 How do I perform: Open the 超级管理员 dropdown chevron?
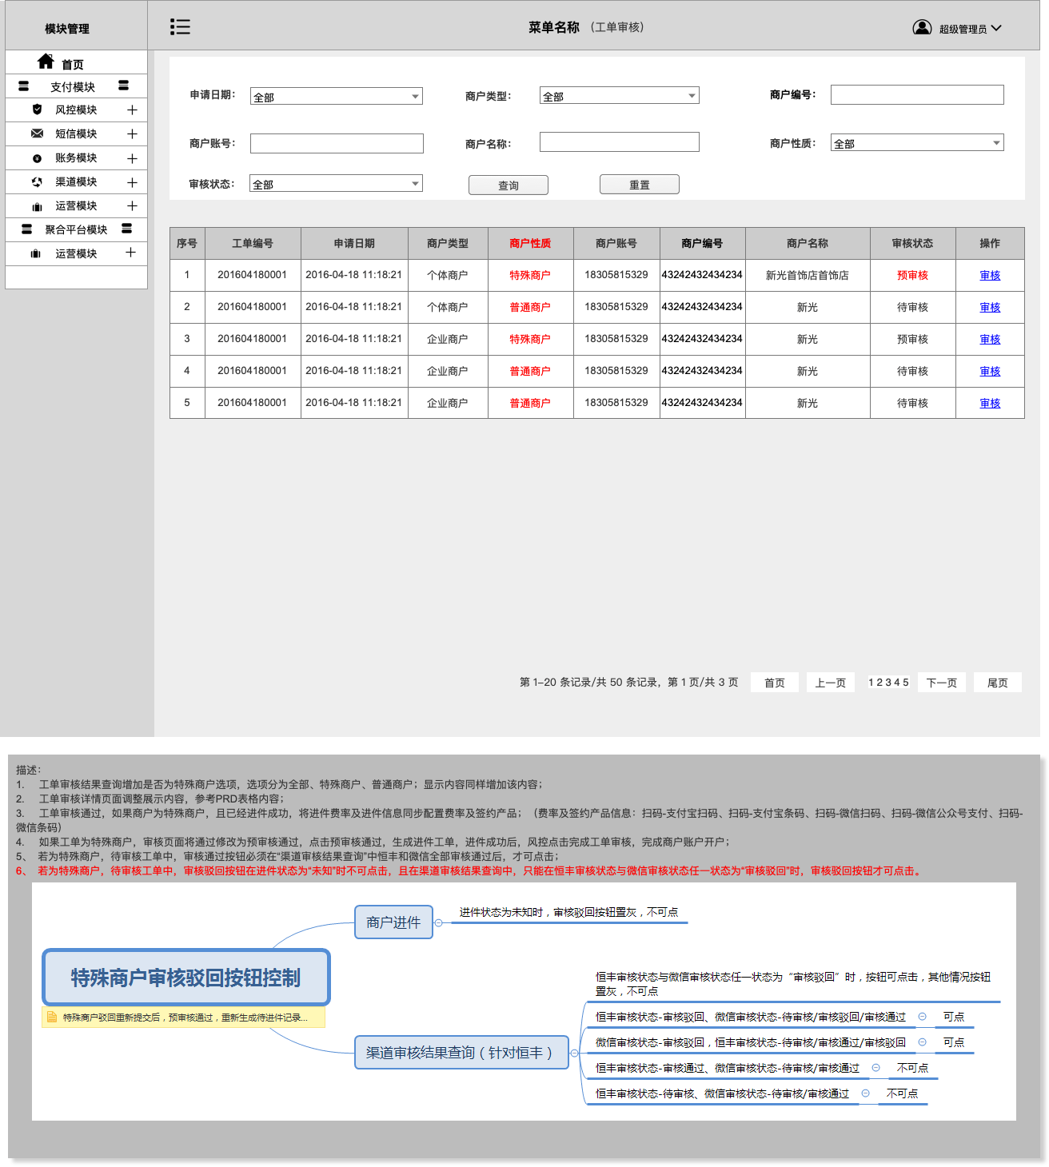996,28
